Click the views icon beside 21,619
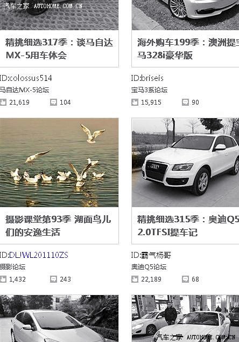The image size is (239, 342). (x=3, y=102)
